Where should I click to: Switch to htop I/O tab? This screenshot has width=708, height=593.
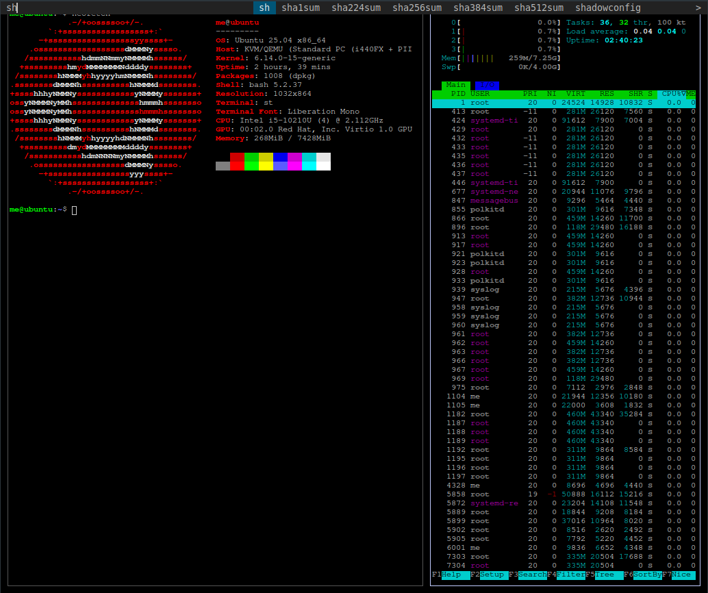[487, 85]
